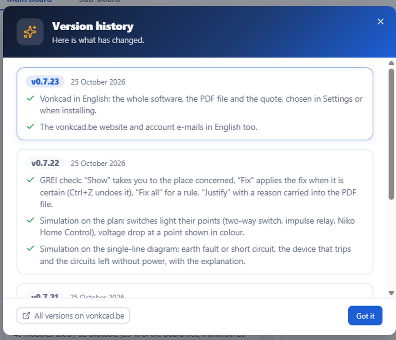
Task: Click the date next to v0.7.23
Action: click(x=98, y=82)
